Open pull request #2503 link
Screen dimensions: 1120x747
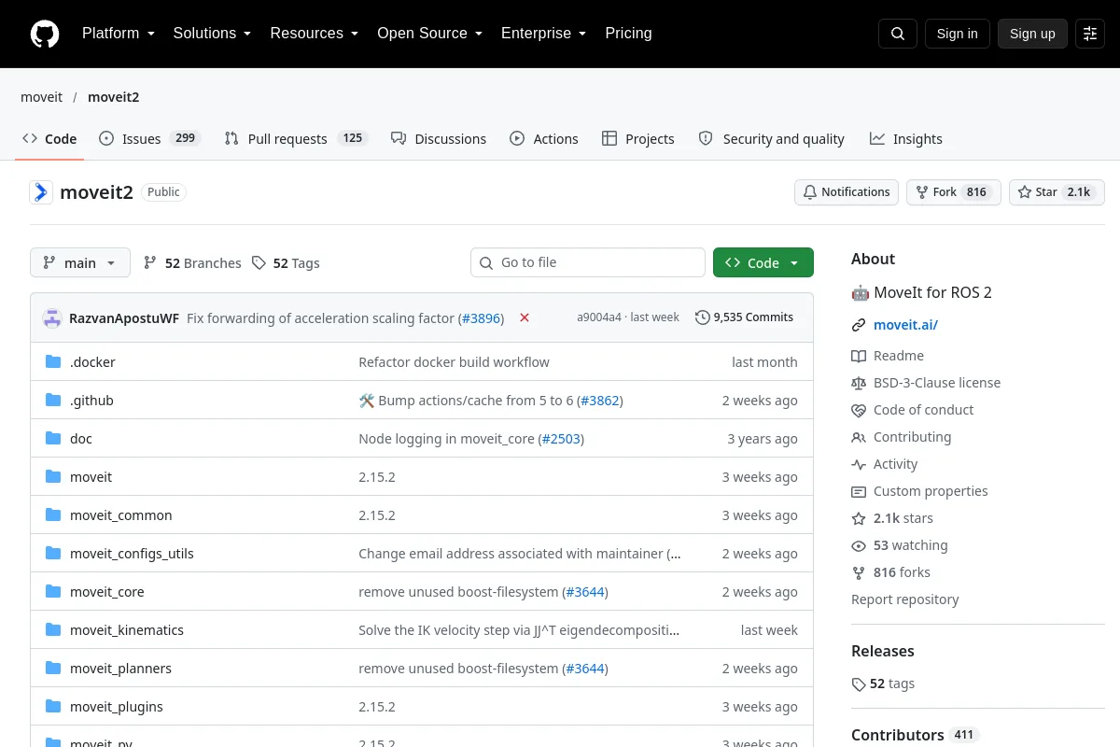coord(561,439)
